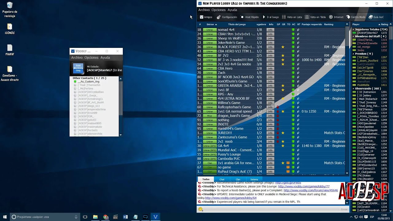The height and width of the screenshot is (221, 393).
Task: Open the Guía AoC guide
Action: 376,17
